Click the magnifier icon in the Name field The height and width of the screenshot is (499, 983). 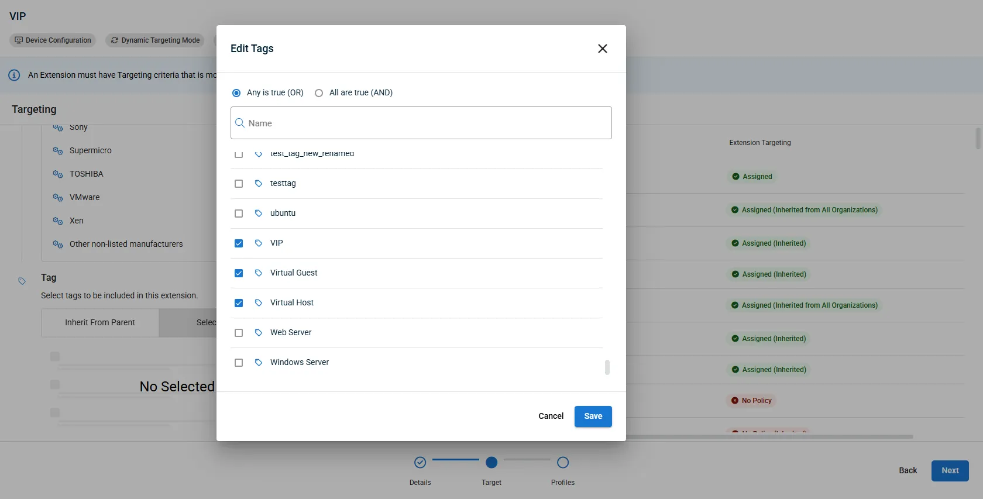[x=240, y=123]
